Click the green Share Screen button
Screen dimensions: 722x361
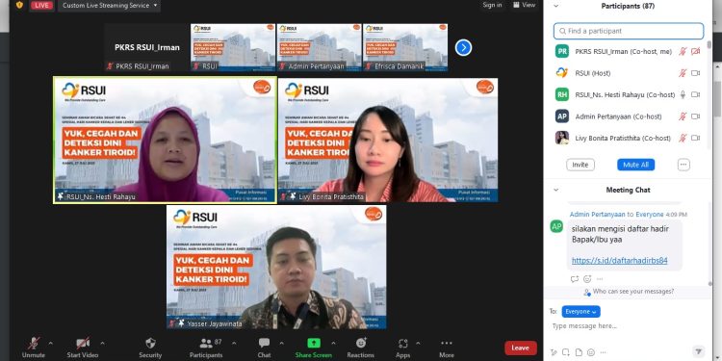(x=314, y=348)
